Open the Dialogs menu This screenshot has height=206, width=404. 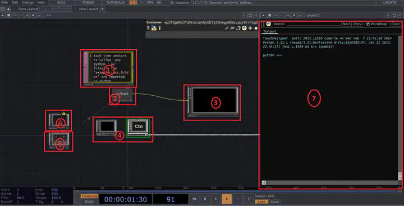tap(27, 3)
